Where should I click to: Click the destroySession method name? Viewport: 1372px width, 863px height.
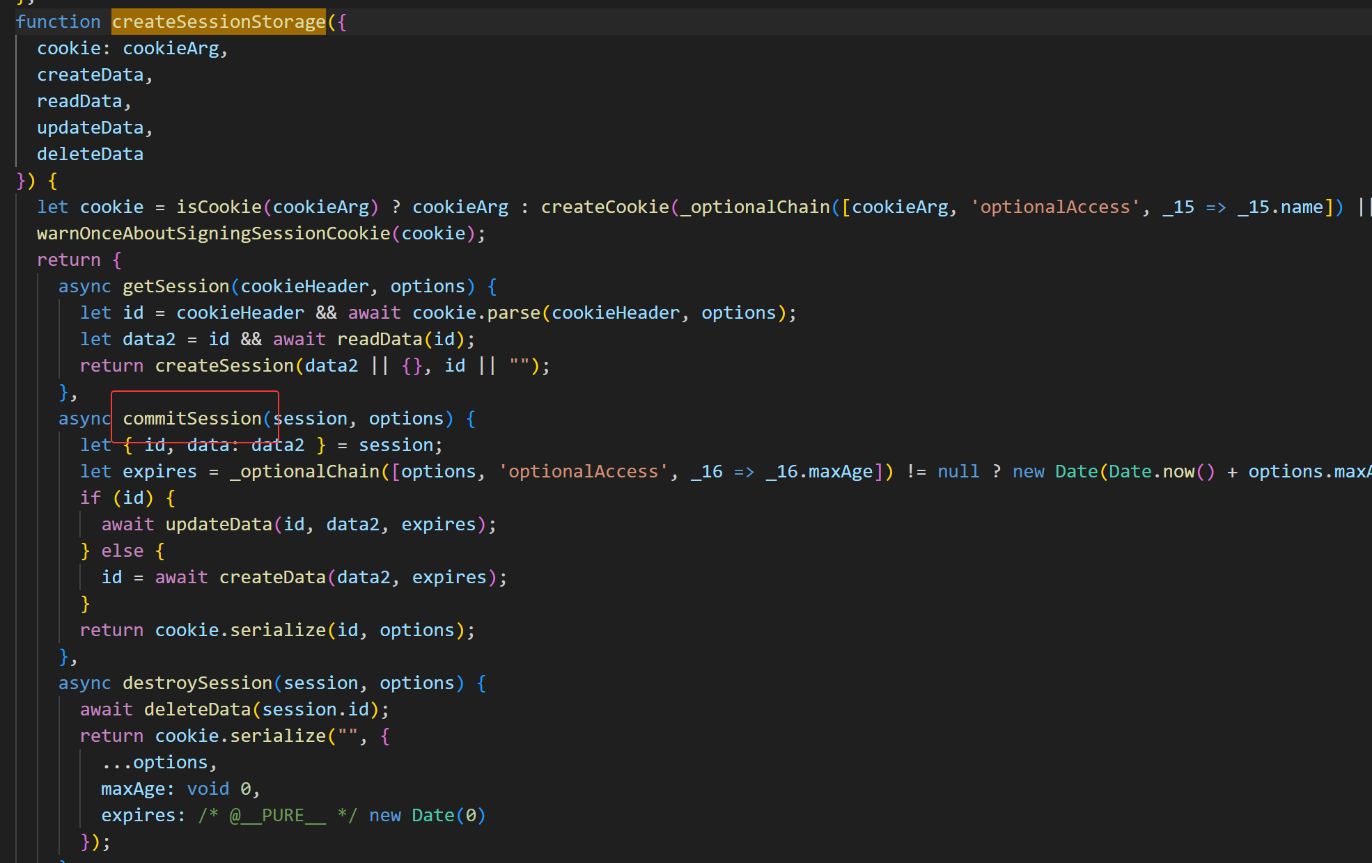pyautogui.click(x=197, y=683)
